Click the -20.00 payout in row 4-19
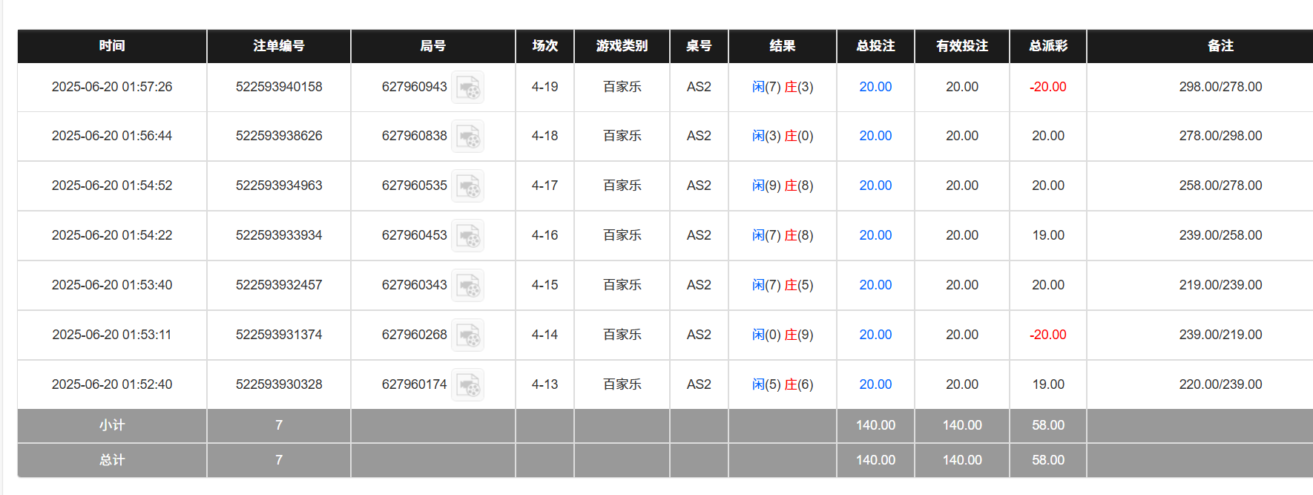 (1047, 87)
